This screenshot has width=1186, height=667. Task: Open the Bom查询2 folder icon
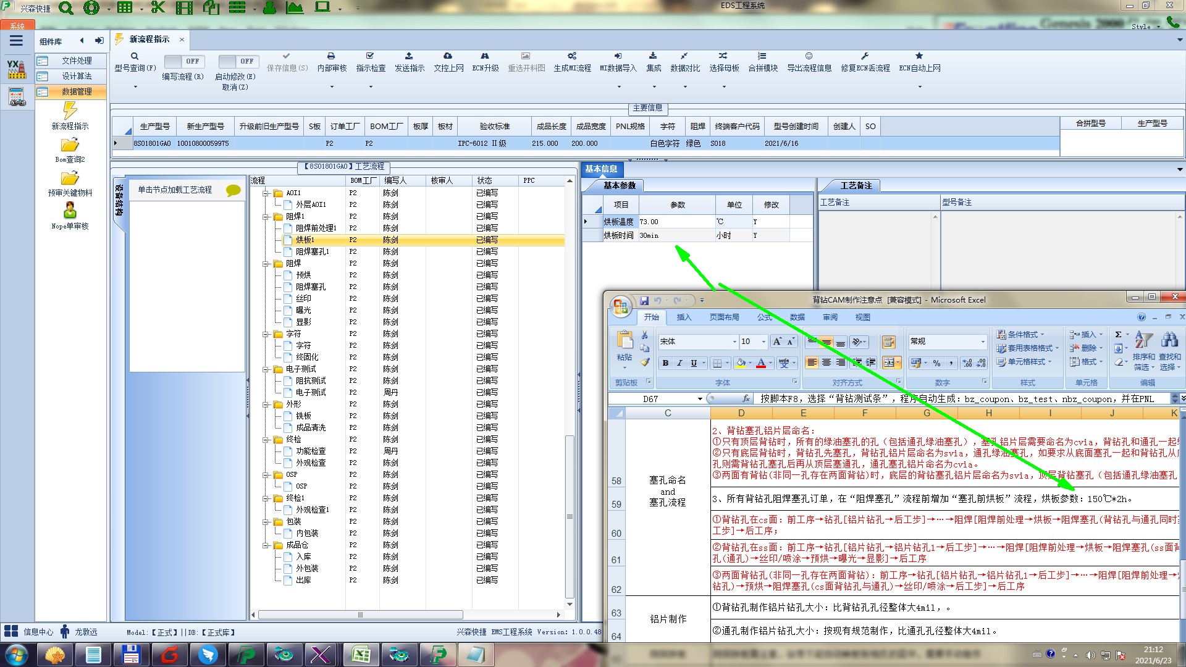coord(70,145)
